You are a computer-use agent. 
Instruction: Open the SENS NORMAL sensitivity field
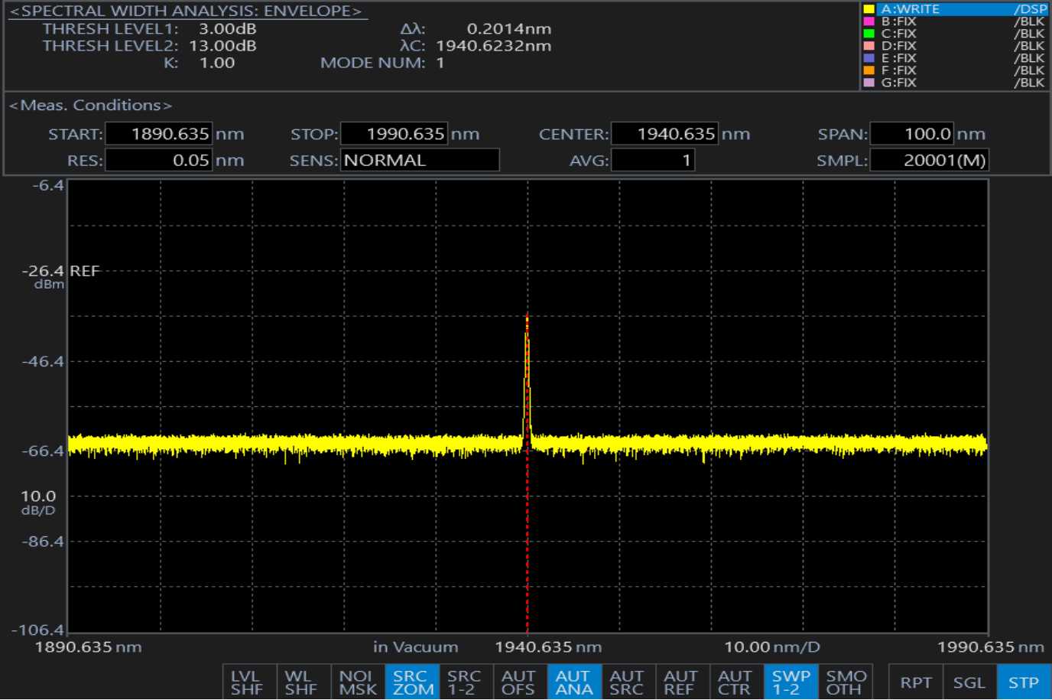click(420, 160)
